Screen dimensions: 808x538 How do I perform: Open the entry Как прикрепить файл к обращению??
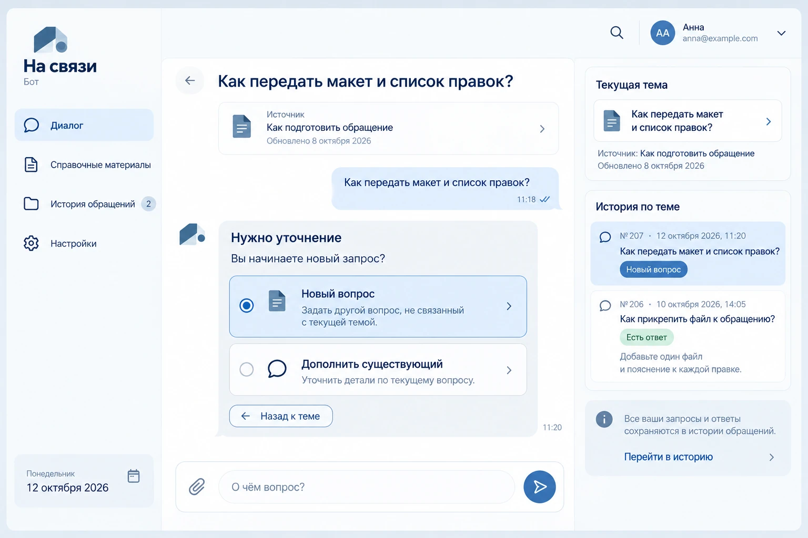697,319
